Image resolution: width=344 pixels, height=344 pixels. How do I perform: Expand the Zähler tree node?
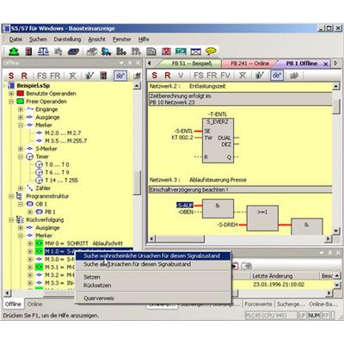(21, 188)
